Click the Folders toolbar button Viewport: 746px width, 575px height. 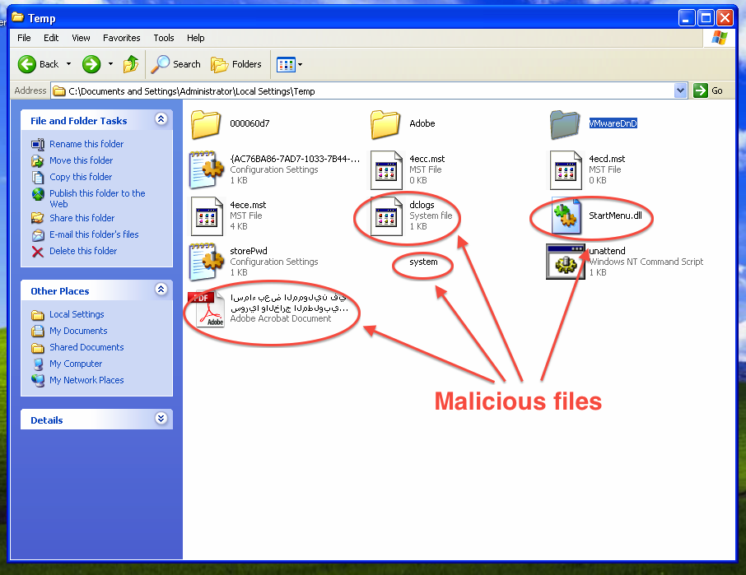[236, 64]
